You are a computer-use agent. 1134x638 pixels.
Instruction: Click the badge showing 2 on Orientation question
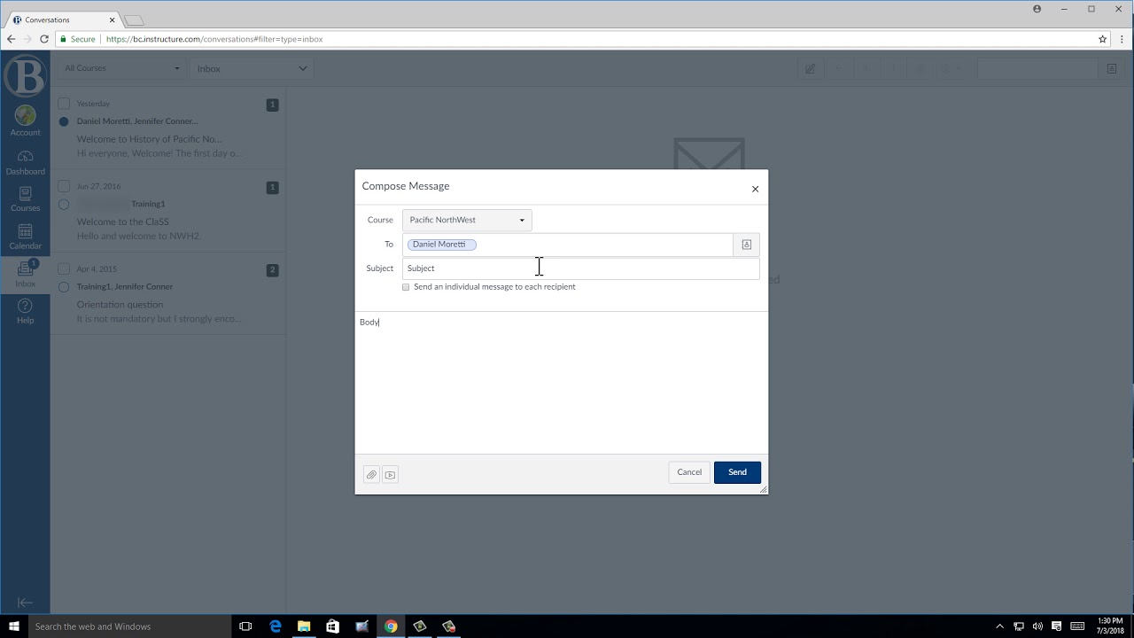[272, 270]
